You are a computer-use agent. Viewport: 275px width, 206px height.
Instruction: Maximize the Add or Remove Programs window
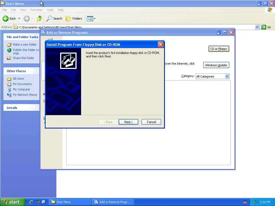point(225,32)
